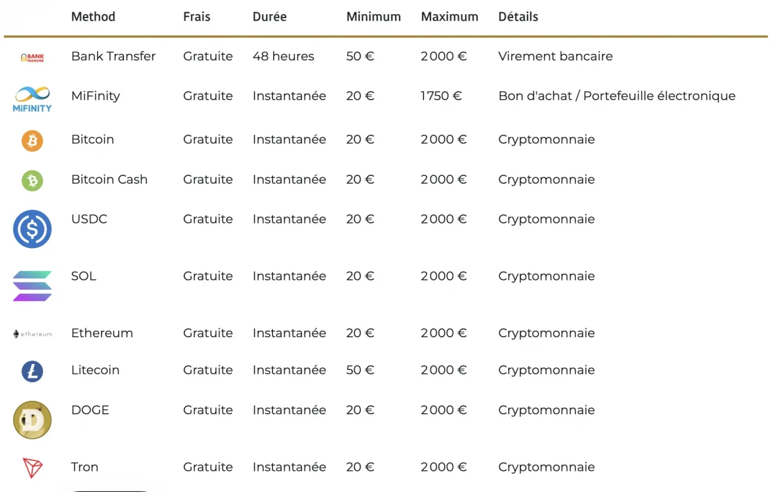
Task: Click the red Tron triangle logo
Action: [32, 468]
